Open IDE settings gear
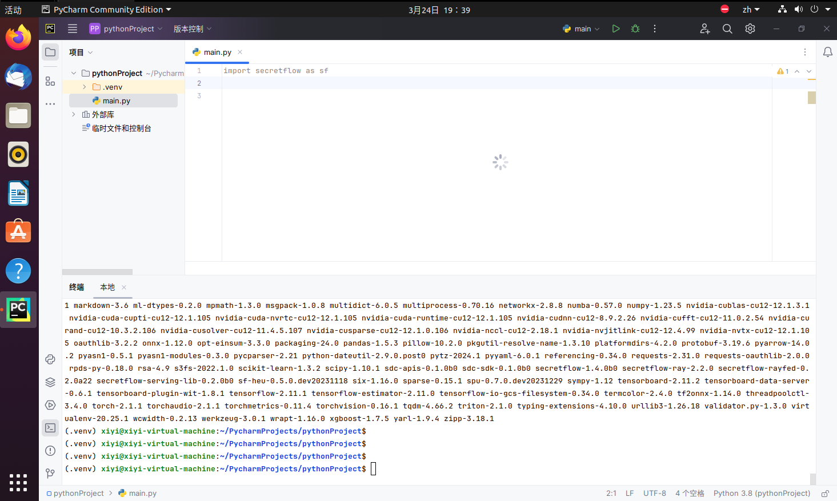Image resolution: width=837 pixels, height=501 pixels. click(x=750, y=29)
